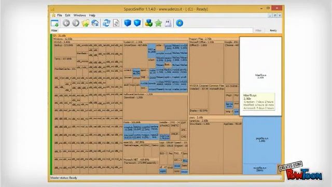
Task: Click the Microsoft Office folder header
Action: (206, 42)
